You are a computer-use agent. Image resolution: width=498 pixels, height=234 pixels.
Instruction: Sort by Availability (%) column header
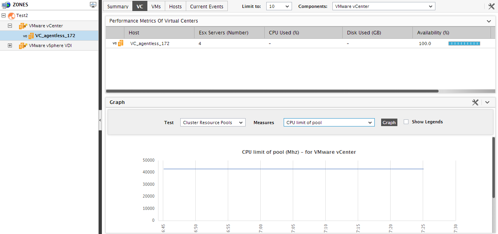pos(452,33)
